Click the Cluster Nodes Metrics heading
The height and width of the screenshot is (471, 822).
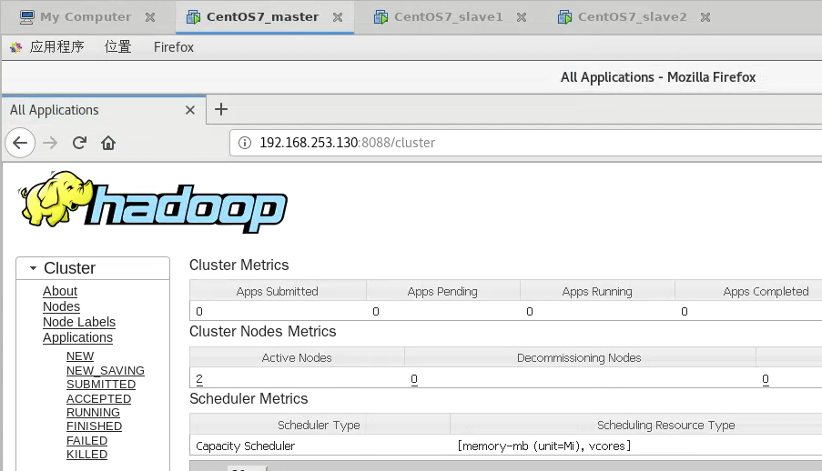[263, 332]
